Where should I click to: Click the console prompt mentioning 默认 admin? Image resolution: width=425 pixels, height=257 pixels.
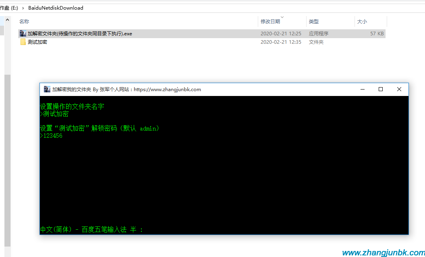click(x=100, y=128)
